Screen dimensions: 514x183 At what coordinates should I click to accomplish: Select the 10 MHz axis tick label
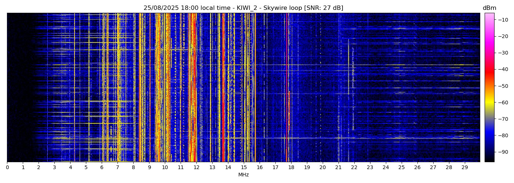165,168
